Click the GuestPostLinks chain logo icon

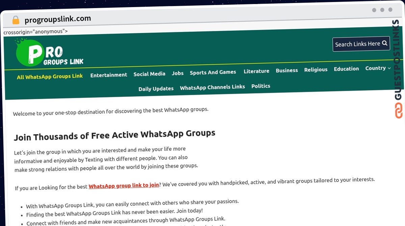coord(399,111)
